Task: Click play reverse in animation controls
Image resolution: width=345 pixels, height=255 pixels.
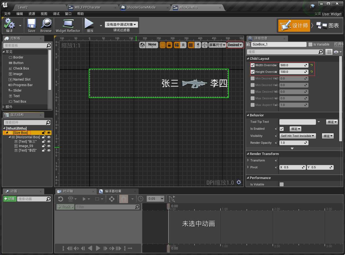Action: pyautogui.click(x=90, y=248)
